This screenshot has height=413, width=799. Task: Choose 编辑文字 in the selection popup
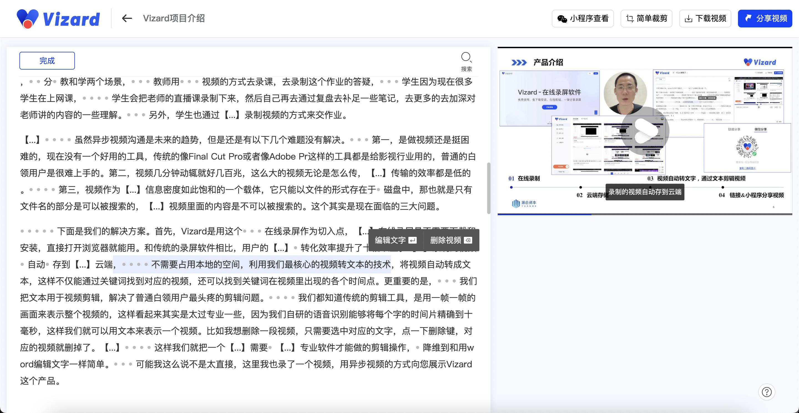coord(395,240)
